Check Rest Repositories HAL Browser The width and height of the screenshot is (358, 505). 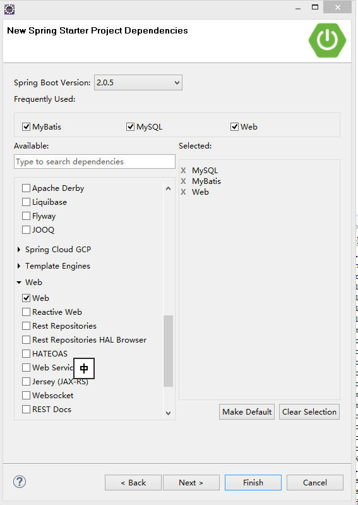click(26, 340)
